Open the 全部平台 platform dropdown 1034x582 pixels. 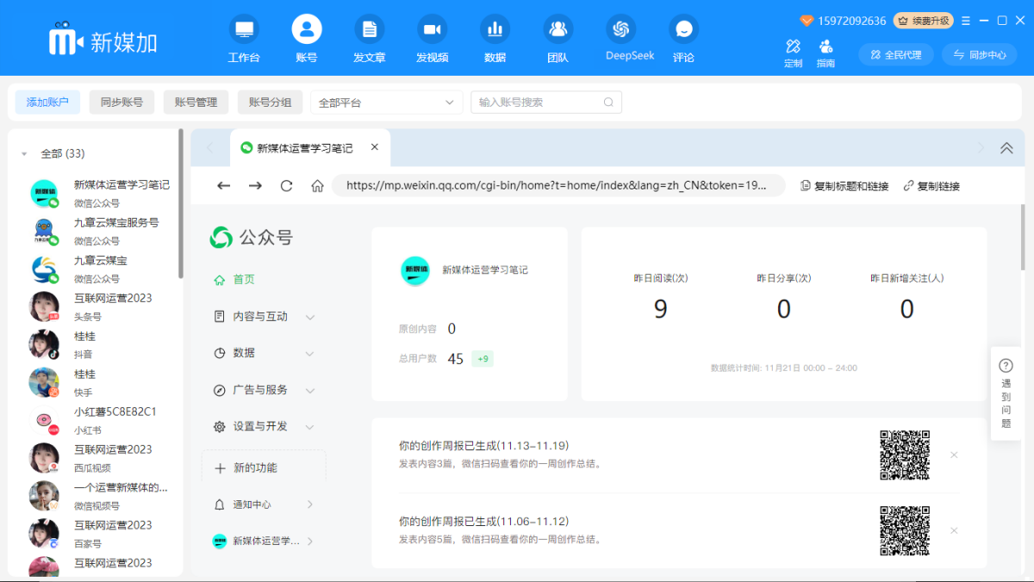click(x=386, y=102)
